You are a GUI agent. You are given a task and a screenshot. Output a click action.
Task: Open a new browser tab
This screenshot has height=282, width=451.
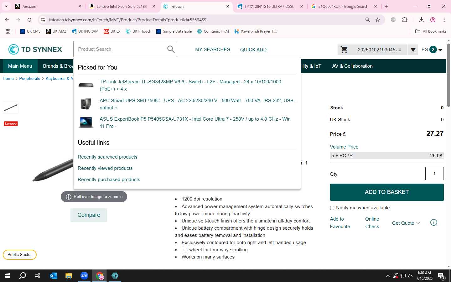click(387, 6)
